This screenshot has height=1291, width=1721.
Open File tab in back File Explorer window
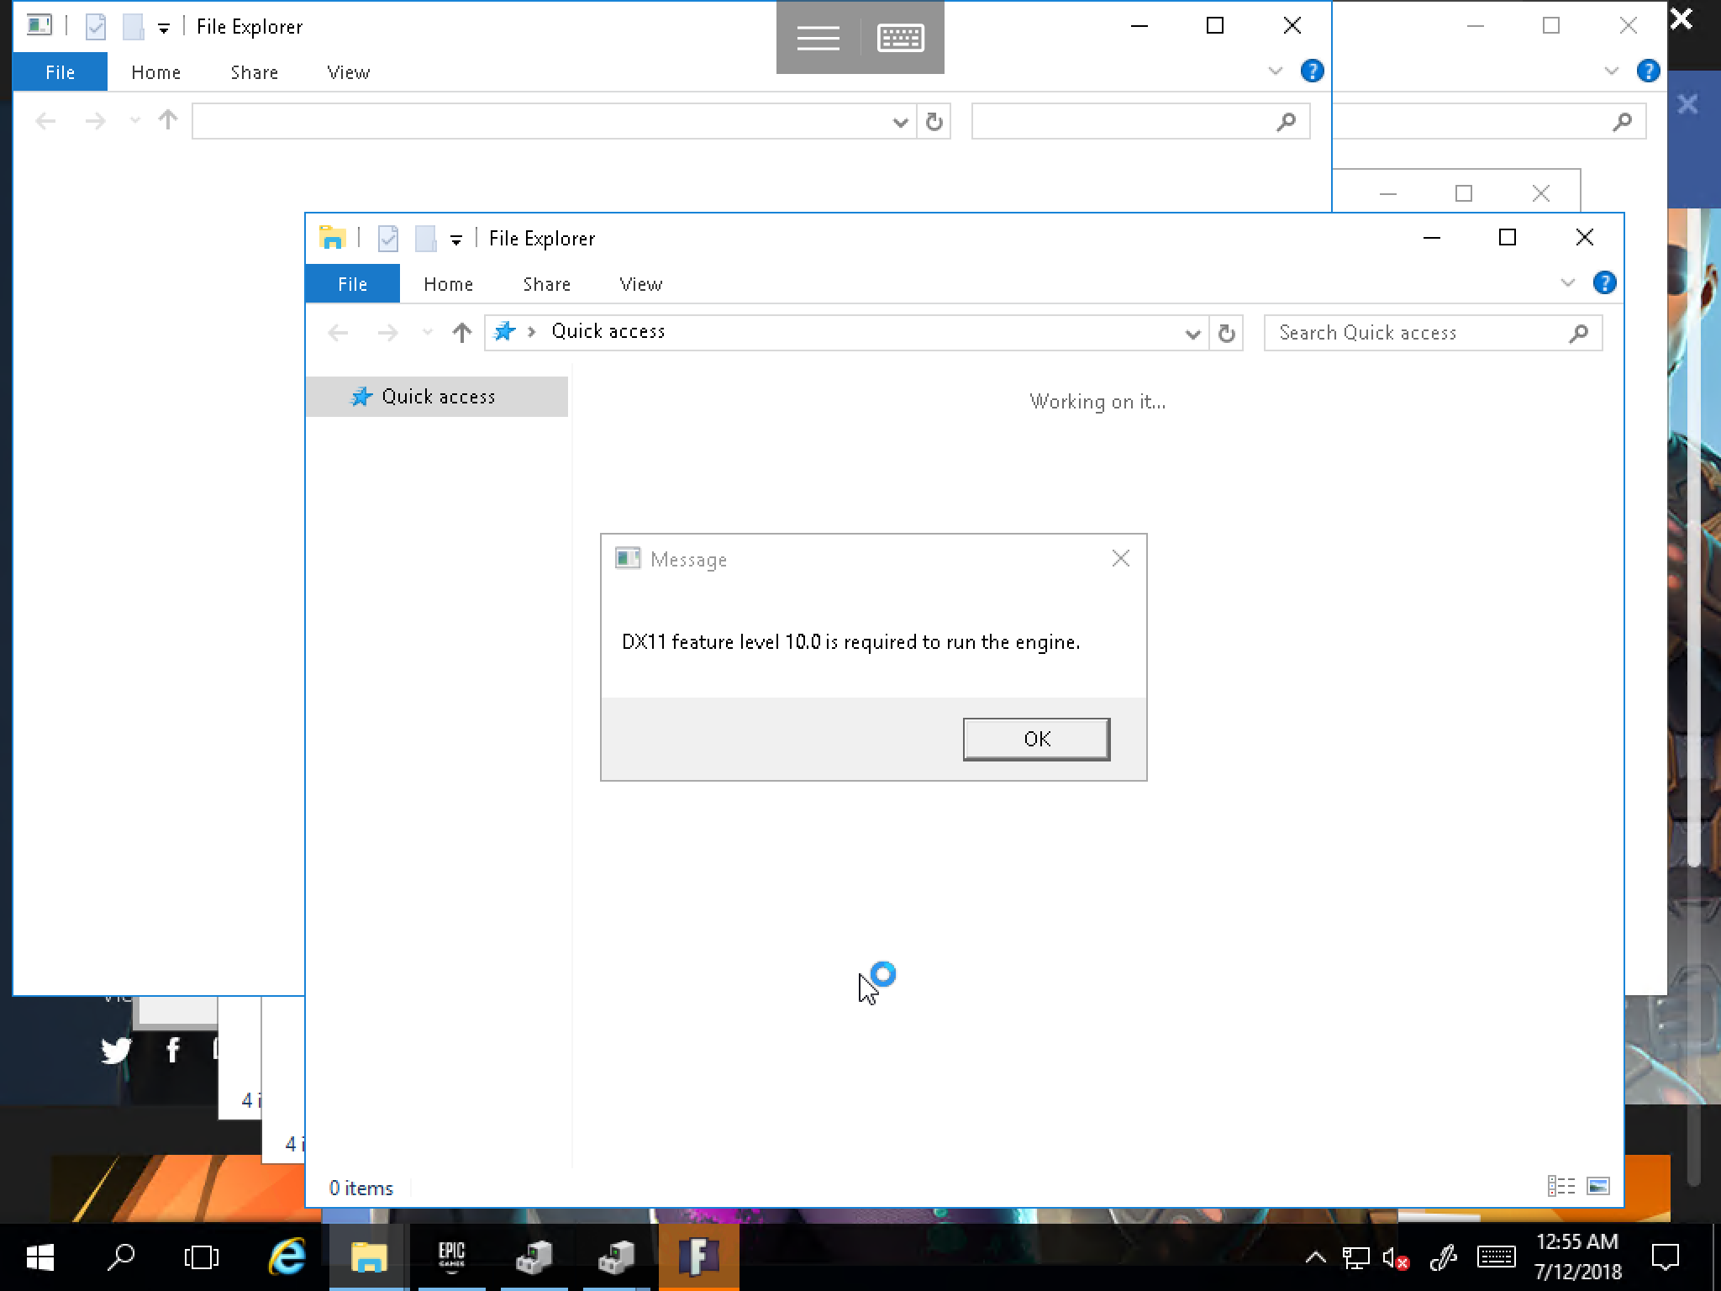(x=60, y=72)
